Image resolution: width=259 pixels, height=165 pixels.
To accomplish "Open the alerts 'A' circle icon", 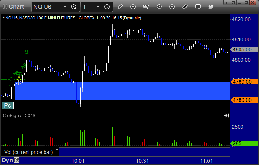I will [x=172, y=7].
